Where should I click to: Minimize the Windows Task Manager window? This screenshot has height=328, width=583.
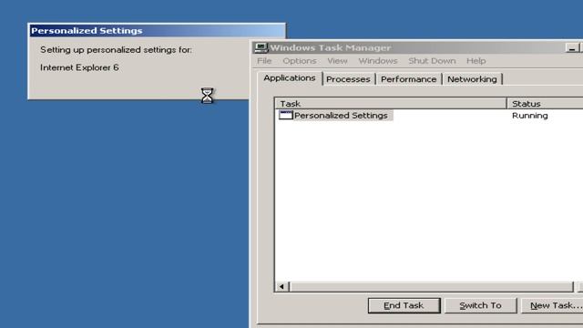[572, 48]
